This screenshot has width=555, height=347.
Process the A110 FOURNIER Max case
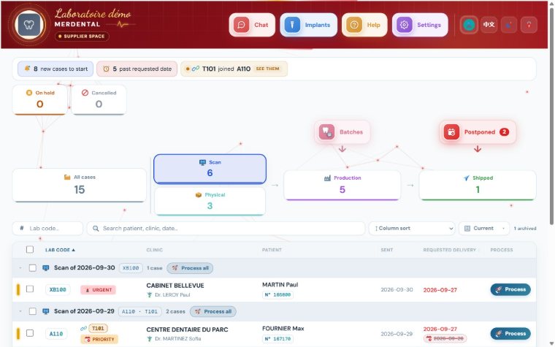[510, 333]
